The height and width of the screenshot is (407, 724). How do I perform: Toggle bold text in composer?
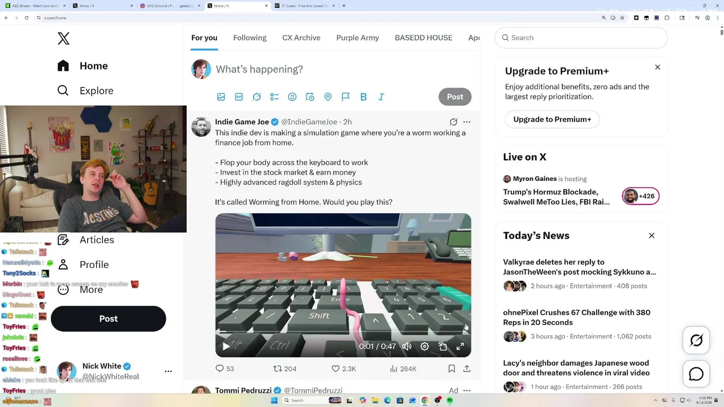[x=364, y=97]
